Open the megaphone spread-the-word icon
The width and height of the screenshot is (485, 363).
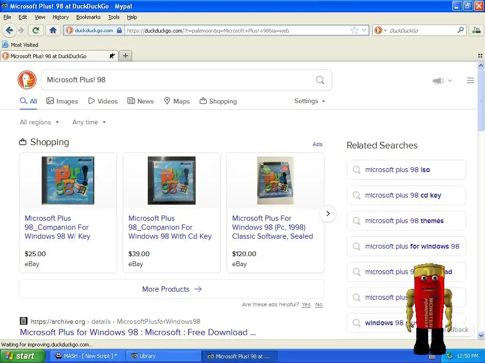[438, 81]
